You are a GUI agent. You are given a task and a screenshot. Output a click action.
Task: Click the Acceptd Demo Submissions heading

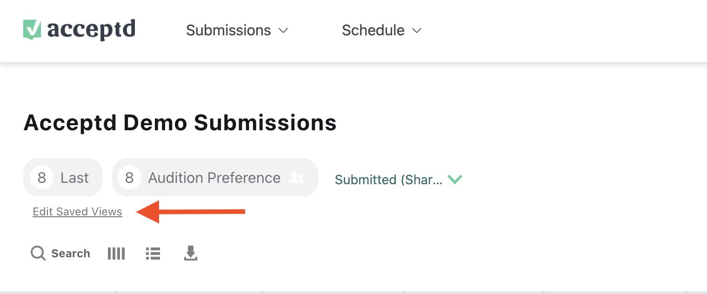pos(180,123)
